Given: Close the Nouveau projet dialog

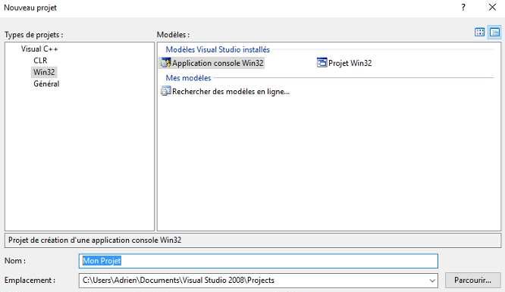Looking at the screenshot, I should click(x=492, y=7).
